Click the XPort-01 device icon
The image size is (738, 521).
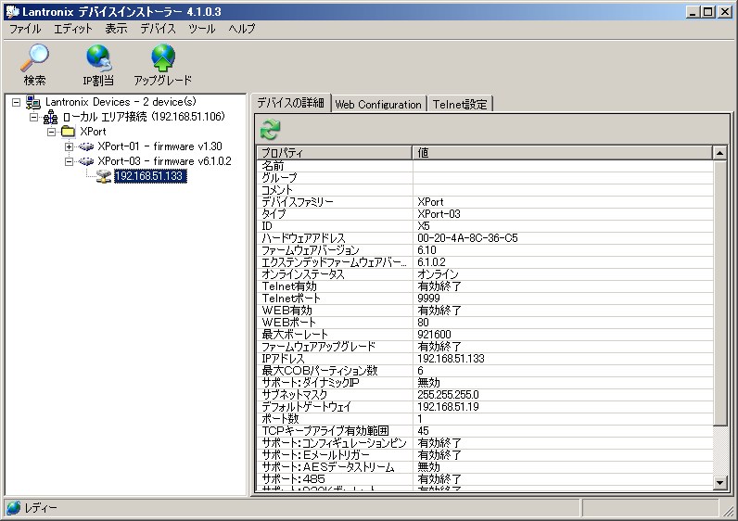[86, 146]
